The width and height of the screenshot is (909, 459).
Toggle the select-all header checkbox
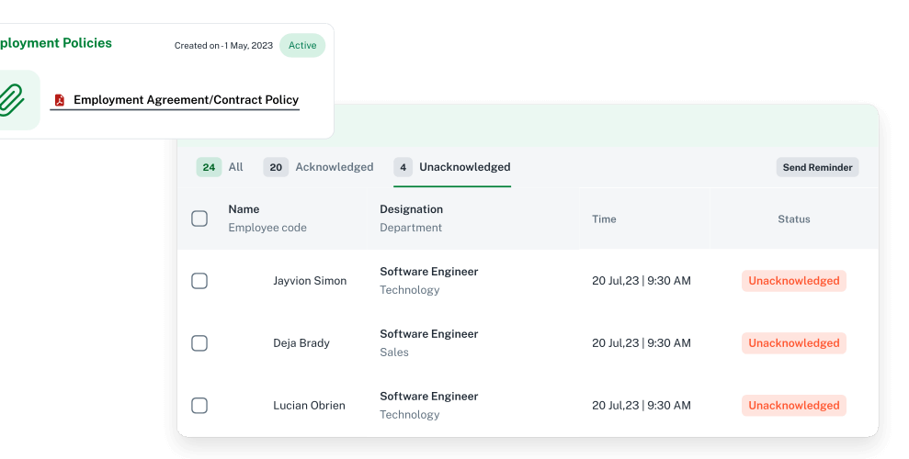point(199,218)
